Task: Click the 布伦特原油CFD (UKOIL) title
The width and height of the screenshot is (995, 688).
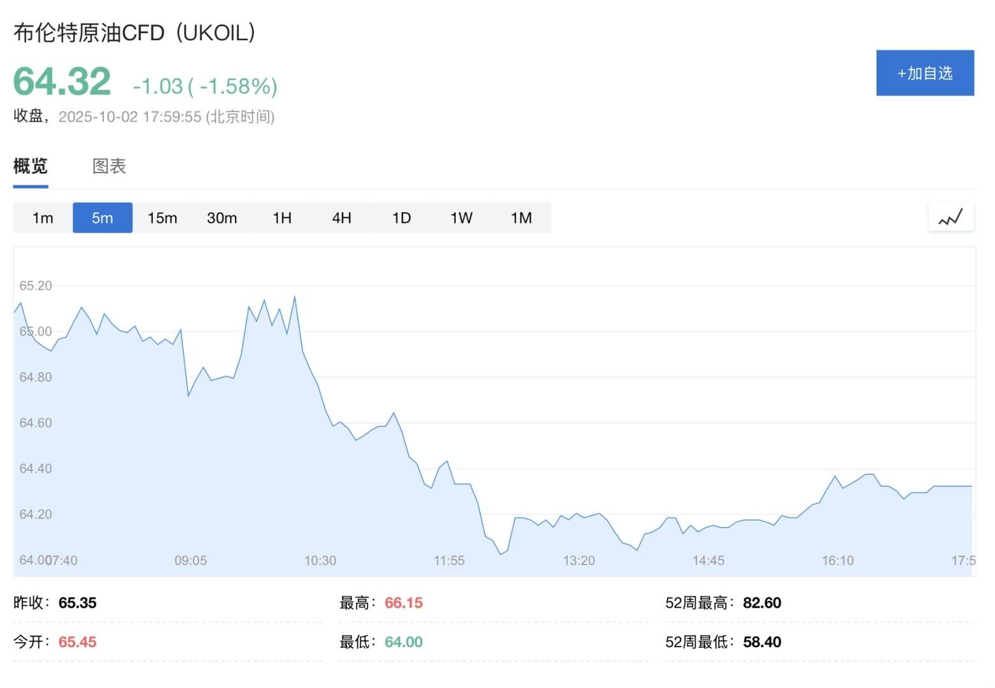Action: tap(135, 32)
